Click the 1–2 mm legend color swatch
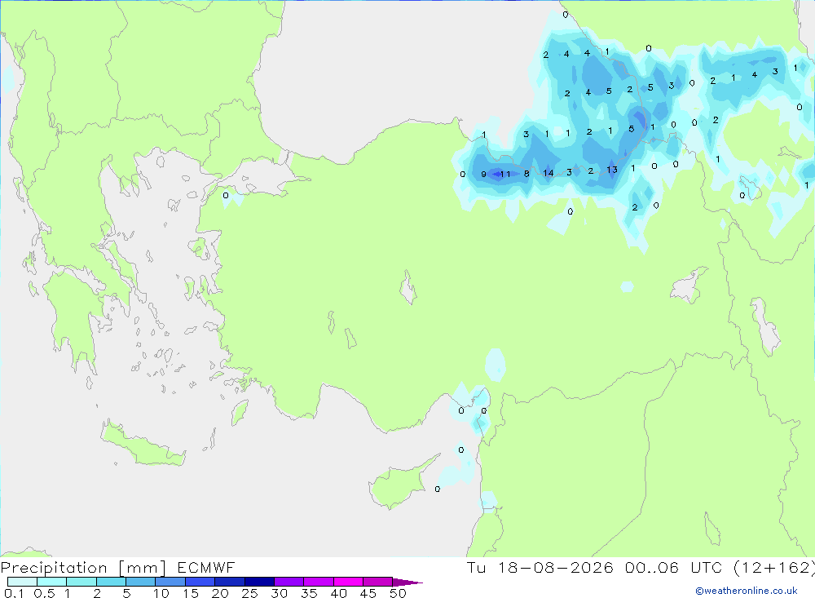 click(x=81, y=582)
